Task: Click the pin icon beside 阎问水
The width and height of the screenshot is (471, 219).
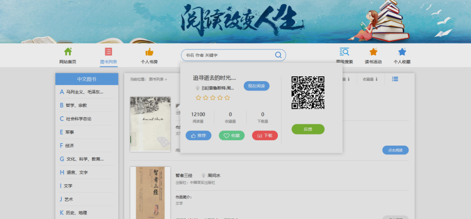Action: point(203,176)
